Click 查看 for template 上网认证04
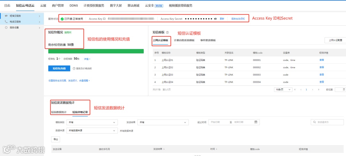 [x=322, y=82]
